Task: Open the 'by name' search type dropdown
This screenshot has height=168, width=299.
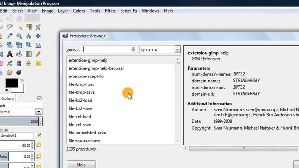Action: point(178,49)
